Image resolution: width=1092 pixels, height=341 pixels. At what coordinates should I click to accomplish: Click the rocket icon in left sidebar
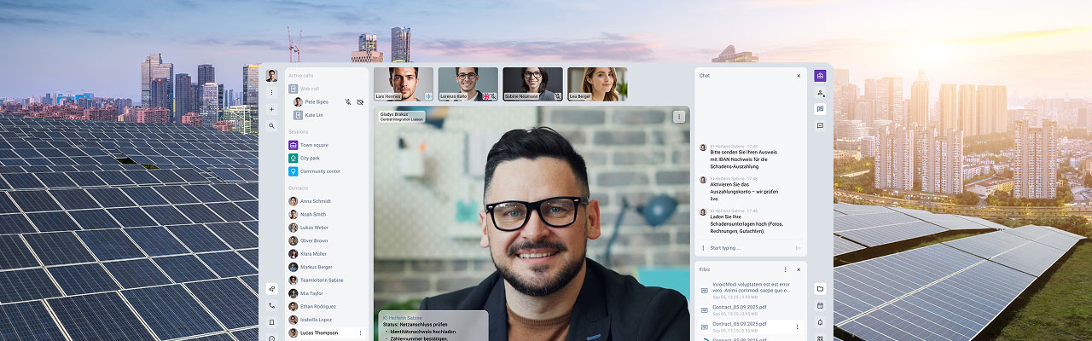pos(271,288)
